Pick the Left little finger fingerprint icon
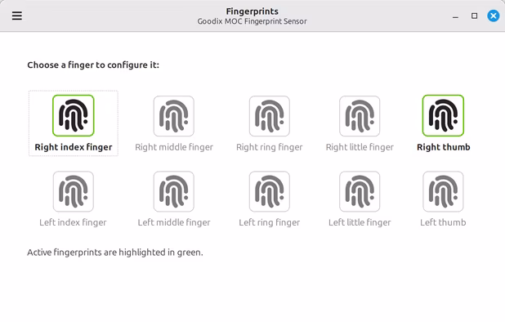The height and width of the screenshot is (322, 505). (x=360, y=191)
